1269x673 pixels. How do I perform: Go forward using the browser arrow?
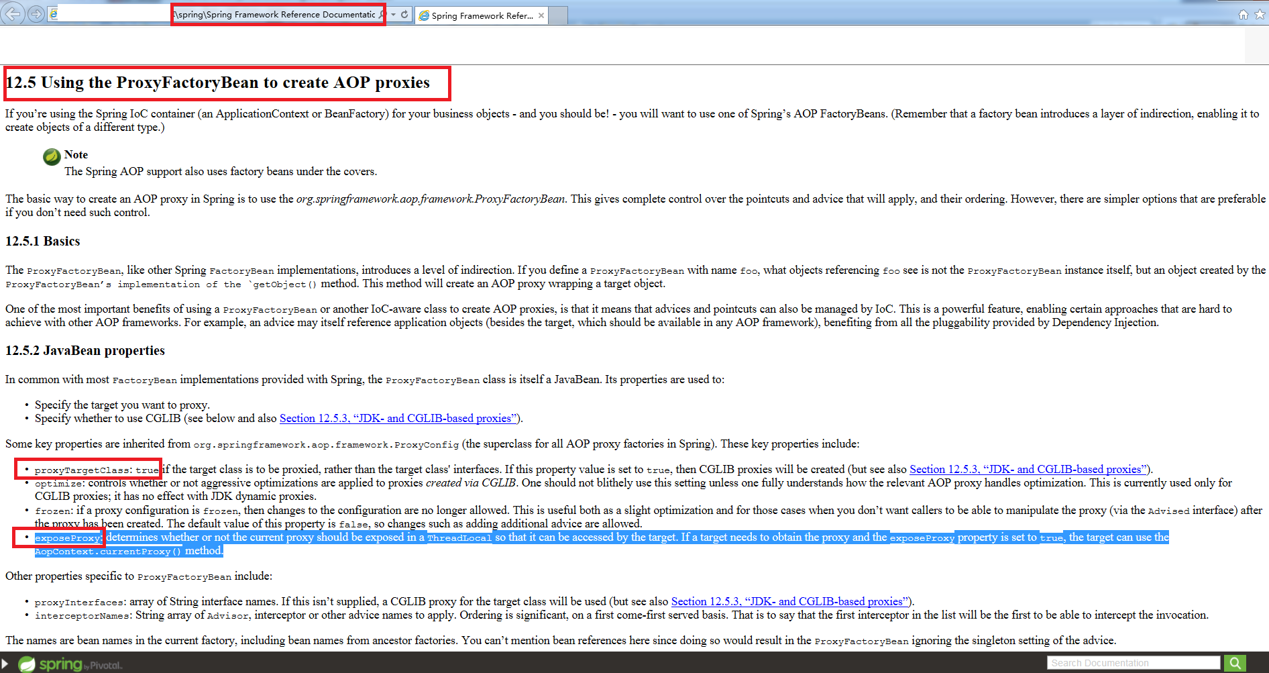36,14
